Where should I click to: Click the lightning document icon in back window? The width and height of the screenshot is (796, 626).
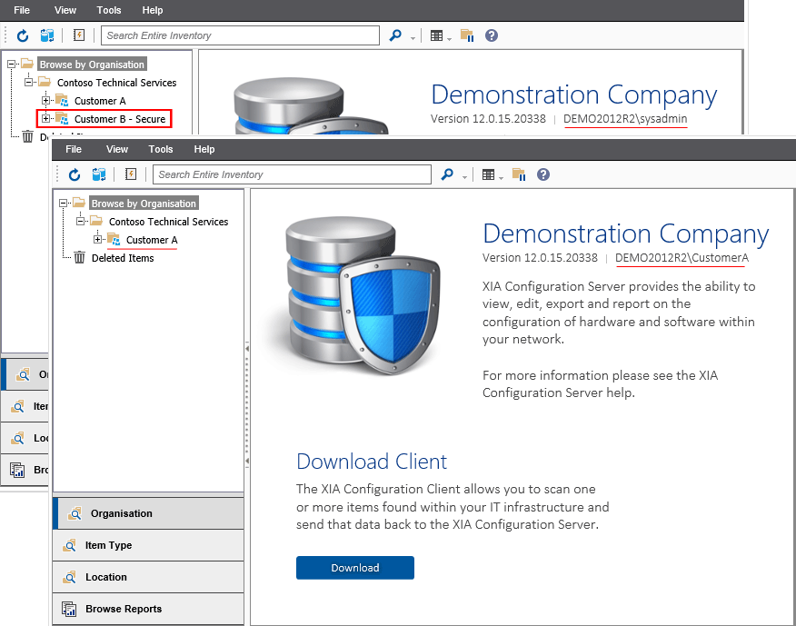click(x=79, y=35)
